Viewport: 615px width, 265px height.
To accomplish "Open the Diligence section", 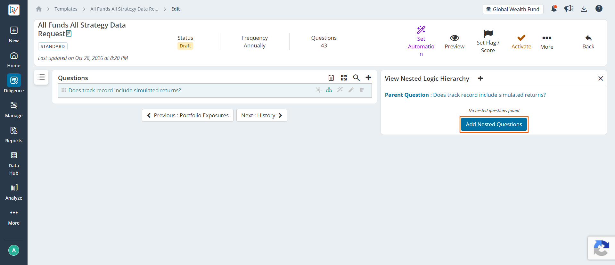I will pyautogui.click(x=14, y=83).
